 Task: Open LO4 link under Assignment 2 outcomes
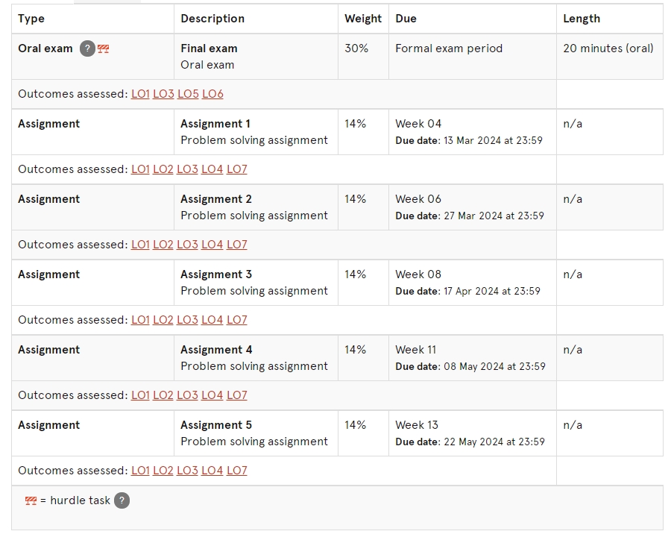[212, 245]
